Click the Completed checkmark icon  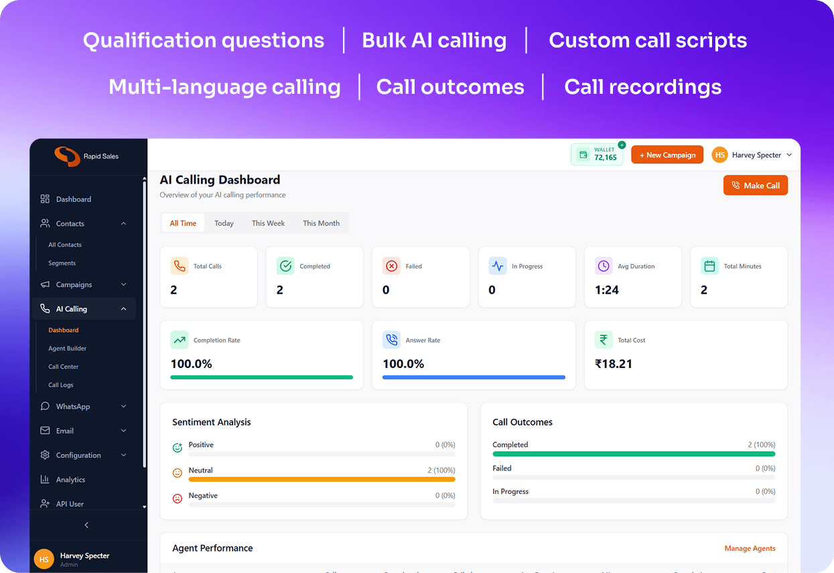click(285, 266)
